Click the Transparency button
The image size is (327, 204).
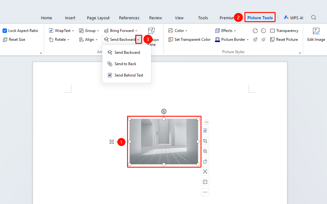point(284,31)
